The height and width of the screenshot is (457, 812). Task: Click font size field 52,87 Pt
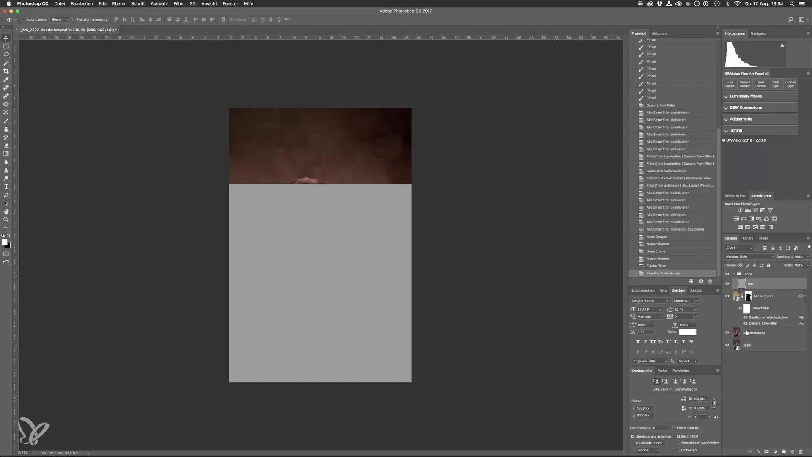647,310
